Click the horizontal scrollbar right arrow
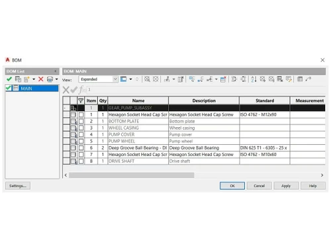The image size is (331, 248). (x=322, y=175)
